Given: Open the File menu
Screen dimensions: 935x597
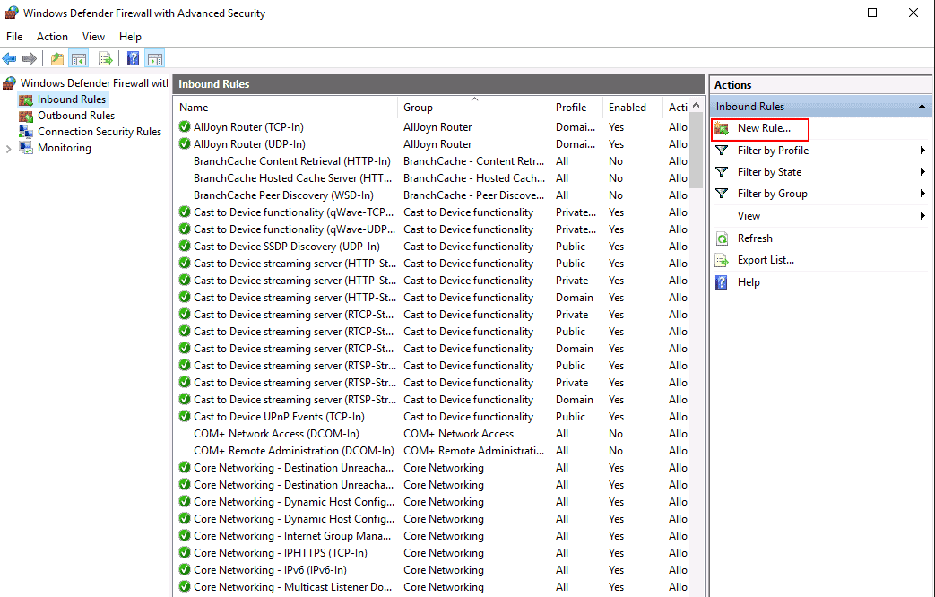Looking at the screenshot, I should coord(14,37).
